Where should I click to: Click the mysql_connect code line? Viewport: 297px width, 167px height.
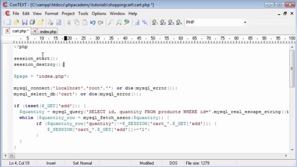(x=96, y=88)
